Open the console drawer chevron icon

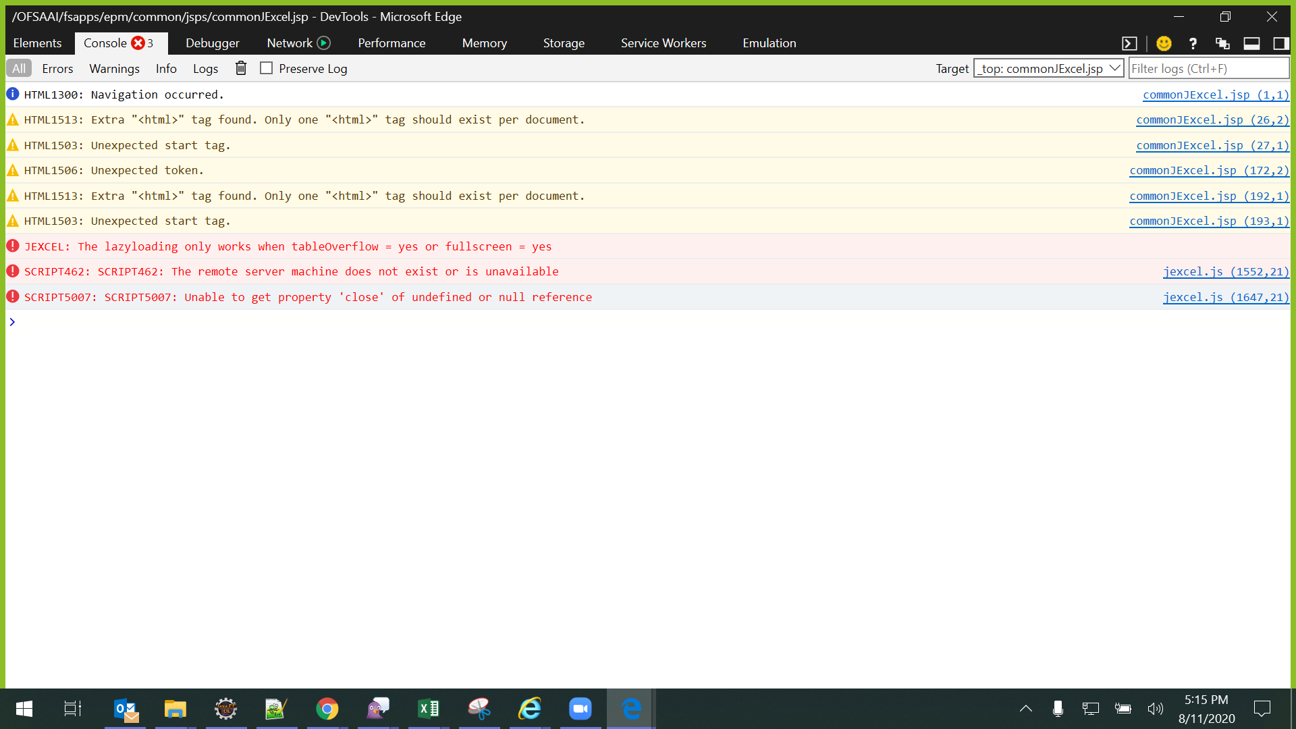(x=1130, y=43)
